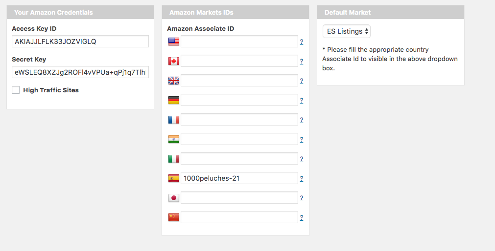
Task: Focus the US Associate ID field
Action: click(x=239, y=41)
